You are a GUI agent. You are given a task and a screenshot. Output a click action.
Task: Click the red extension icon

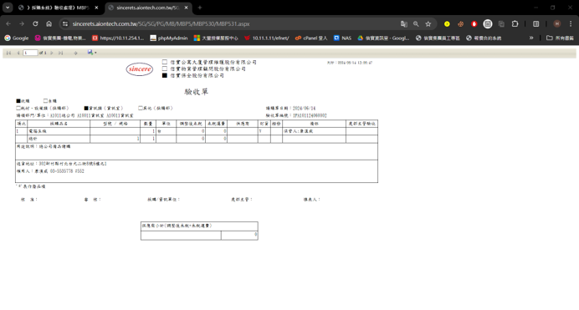pyautogui.click(x=474, y=23)
